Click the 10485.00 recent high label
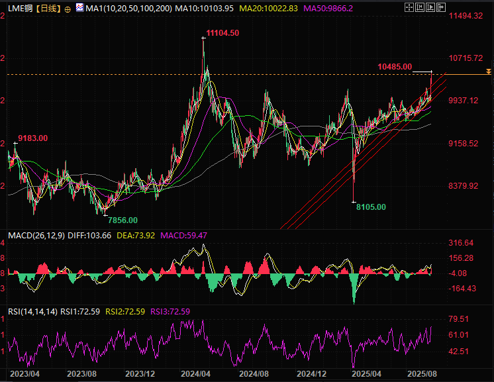The image size is (494, 382). coord(395,67)
